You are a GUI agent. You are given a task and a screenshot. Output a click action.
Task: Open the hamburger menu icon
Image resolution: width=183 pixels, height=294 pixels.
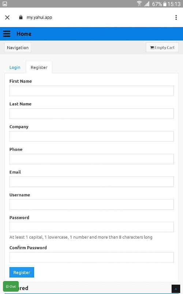[x=7, y=34]
